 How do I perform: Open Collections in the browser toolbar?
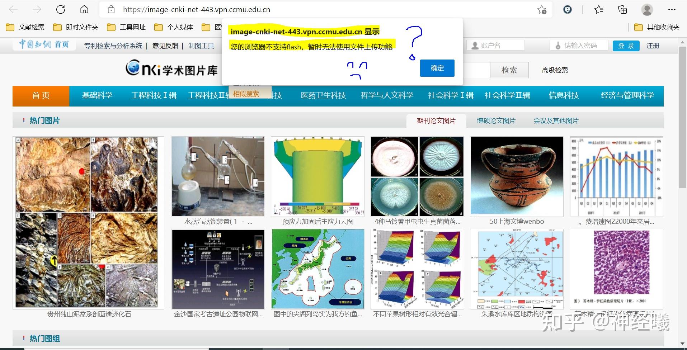tap(622, 10)
